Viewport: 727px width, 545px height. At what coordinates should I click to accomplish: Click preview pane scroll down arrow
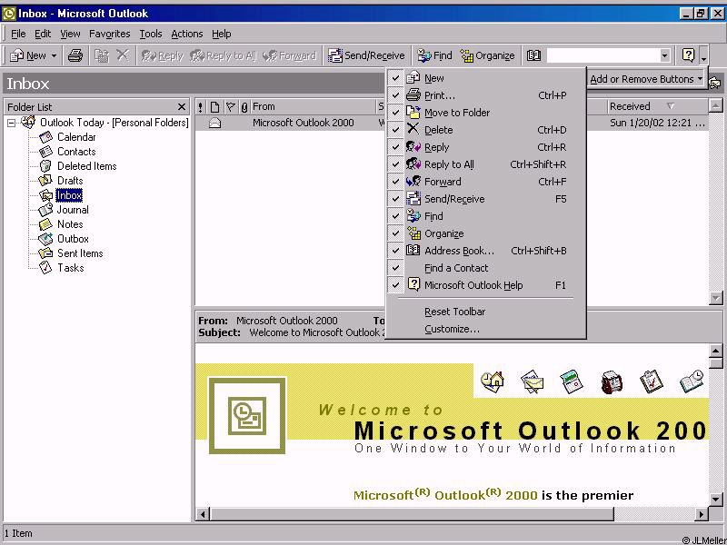tap(716, 499)
